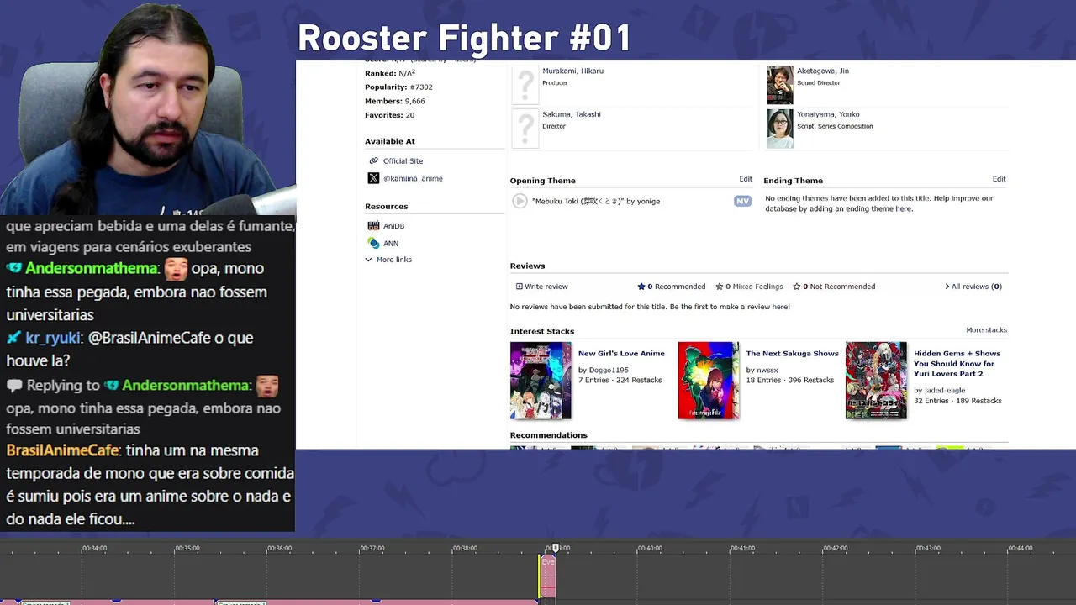
Task: Filter by Not Recommended reviews
Action: coord(834,287)
